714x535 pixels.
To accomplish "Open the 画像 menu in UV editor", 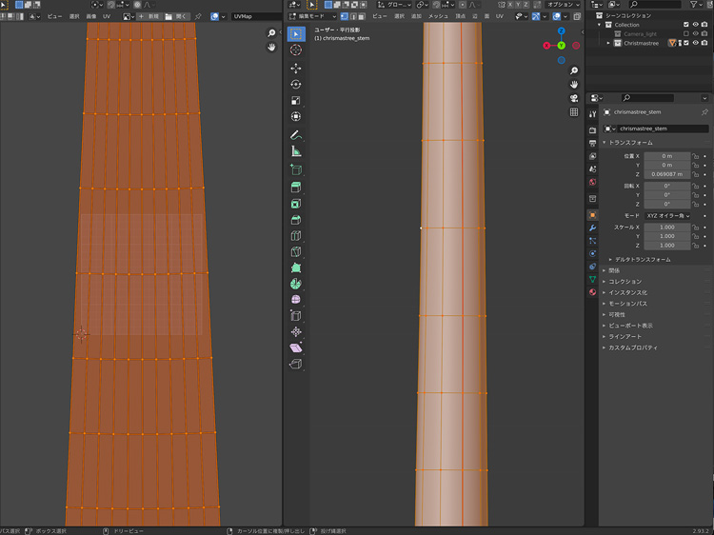I will [91, 16].
